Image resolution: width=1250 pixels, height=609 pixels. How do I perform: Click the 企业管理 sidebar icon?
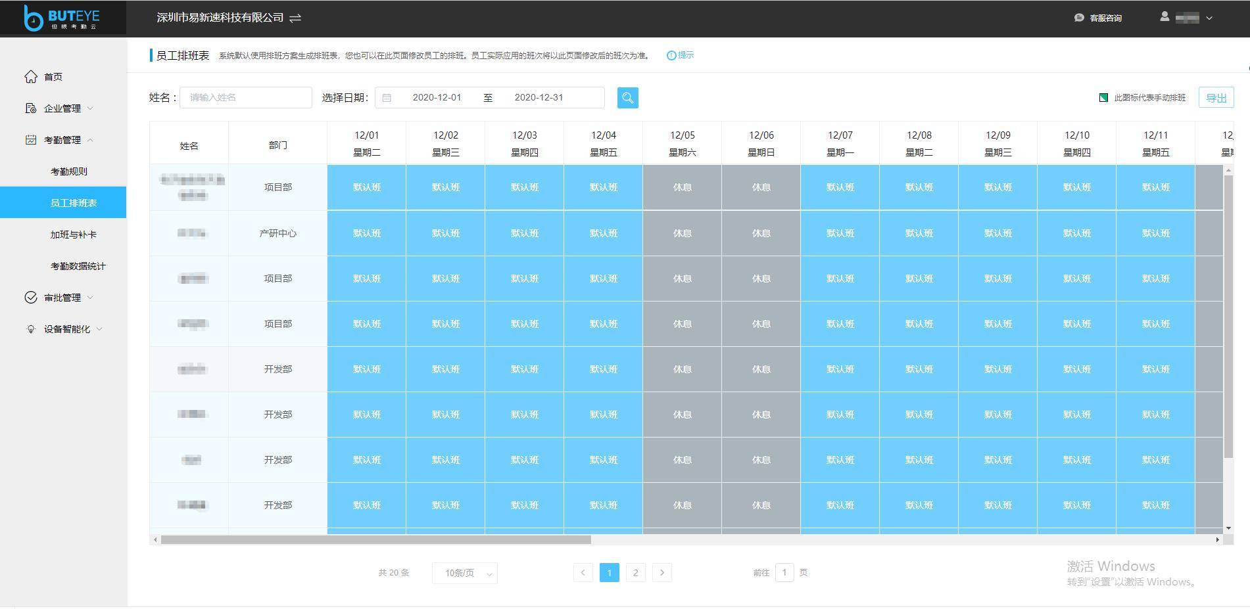pyautogui.click(x=31, y=108)
